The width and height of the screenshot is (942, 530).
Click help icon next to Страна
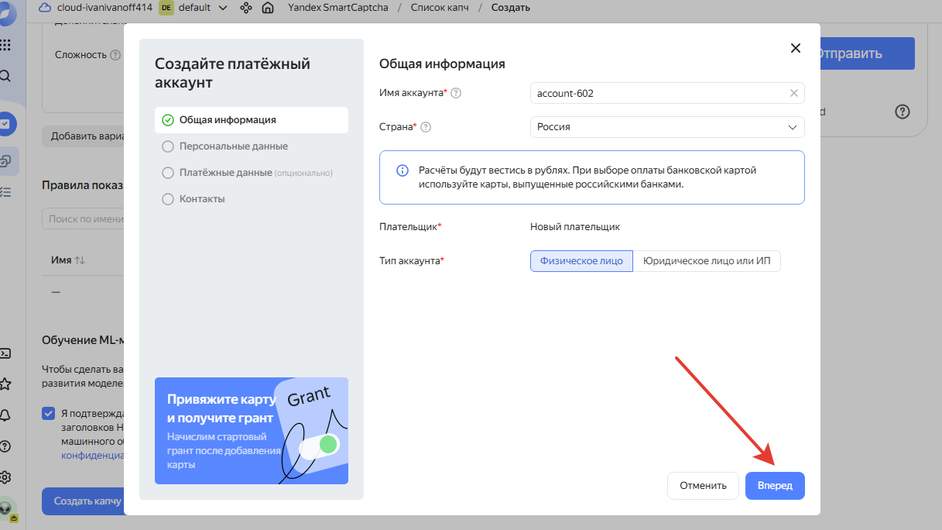[426, 127]
